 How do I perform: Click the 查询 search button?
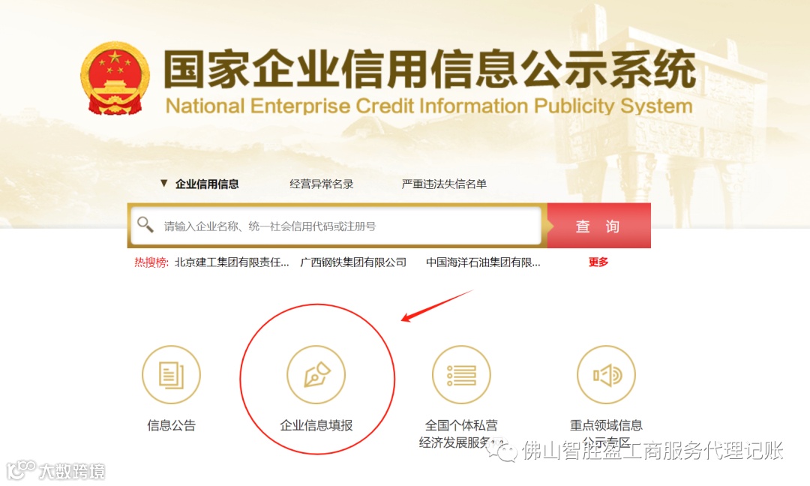pos(598,226)
